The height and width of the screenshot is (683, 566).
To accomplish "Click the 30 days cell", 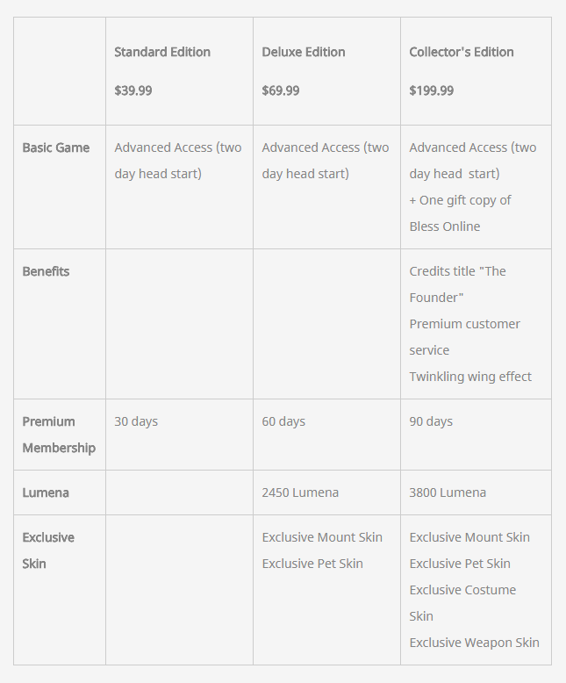I will click(x=136, y=421).
